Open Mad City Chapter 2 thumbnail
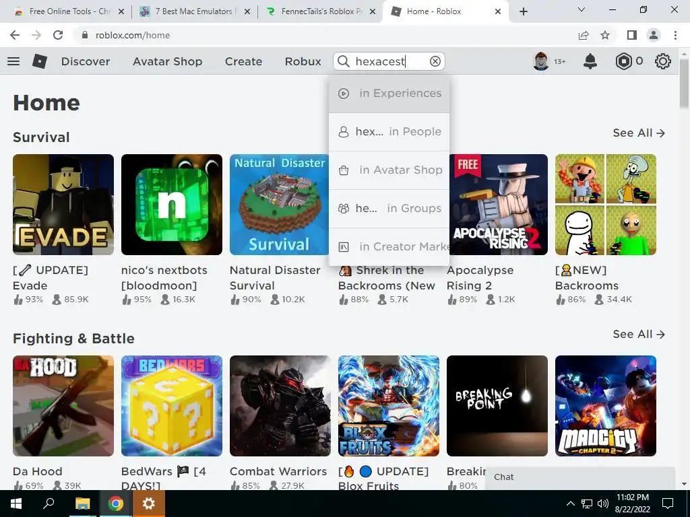Viewport: 690px width, 517px height. click(606, 406)
